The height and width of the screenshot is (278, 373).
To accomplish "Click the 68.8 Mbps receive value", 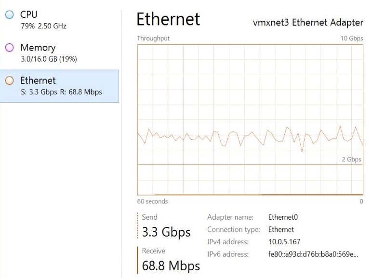I will 171,265.
